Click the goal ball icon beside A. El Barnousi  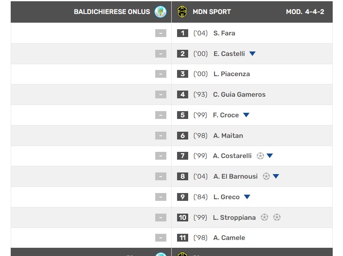pos(266,177)
